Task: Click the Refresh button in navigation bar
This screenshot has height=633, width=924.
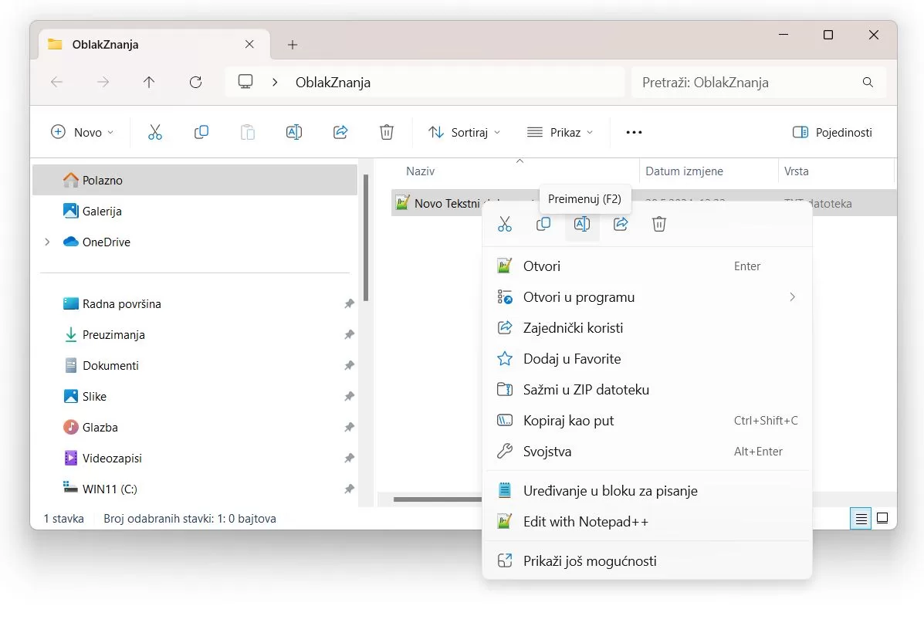Action: 195,83
